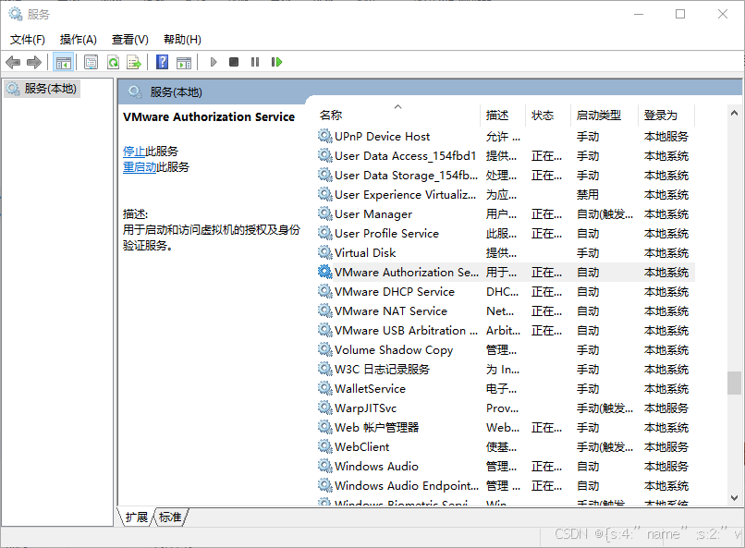
Task: Sort by the 描述 column header
Action: coord(503,115)
